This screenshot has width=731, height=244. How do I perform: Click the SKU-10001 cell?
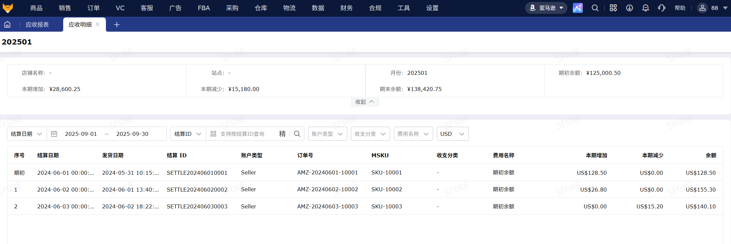tap(387, 172)
